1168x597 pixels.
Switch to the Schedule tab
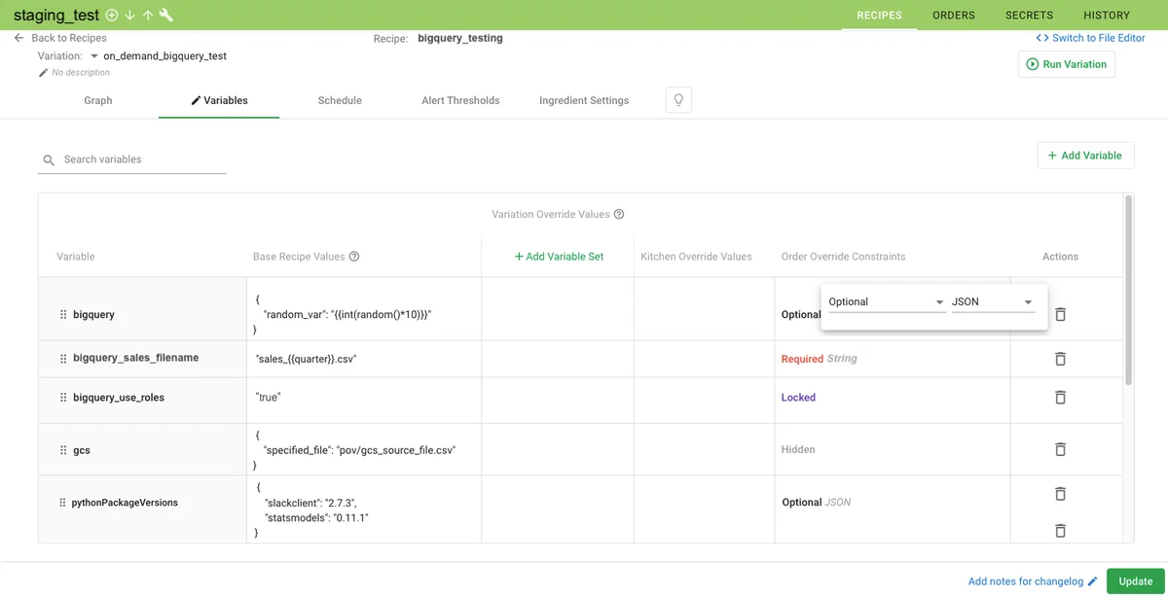pos(340,100)
